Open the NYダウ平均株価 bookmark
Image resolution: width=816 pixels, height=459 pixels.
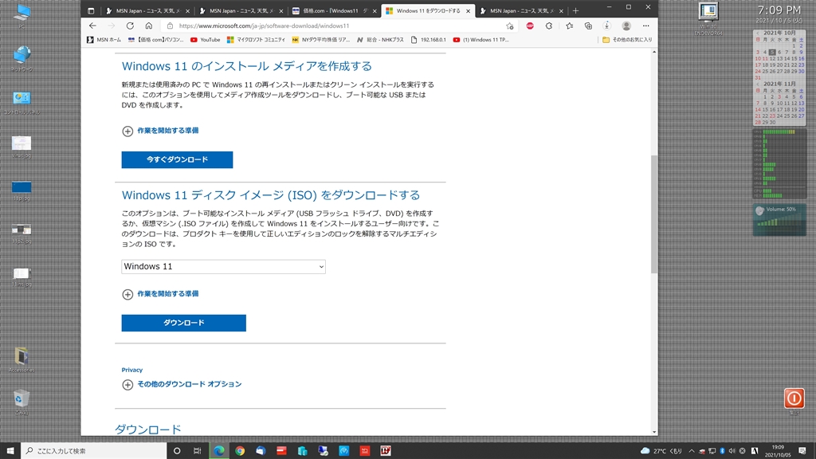coord(320,40)
